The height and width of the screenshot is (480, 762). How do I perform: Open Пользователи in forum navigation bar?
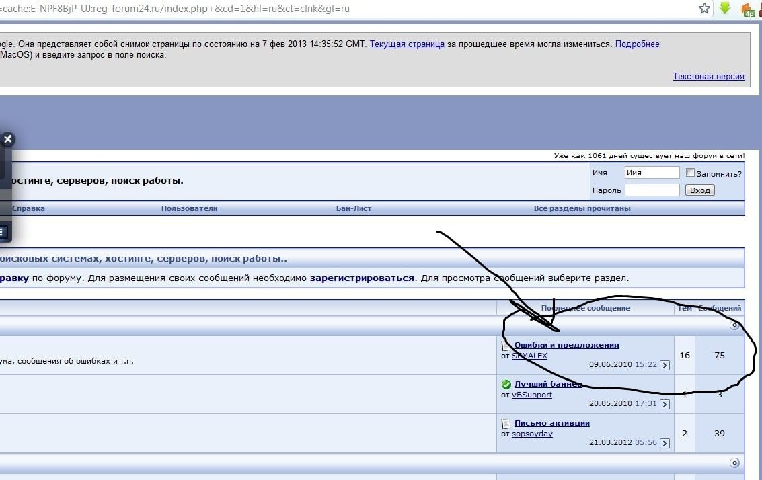pyautogui.click(x=189, y=208)
